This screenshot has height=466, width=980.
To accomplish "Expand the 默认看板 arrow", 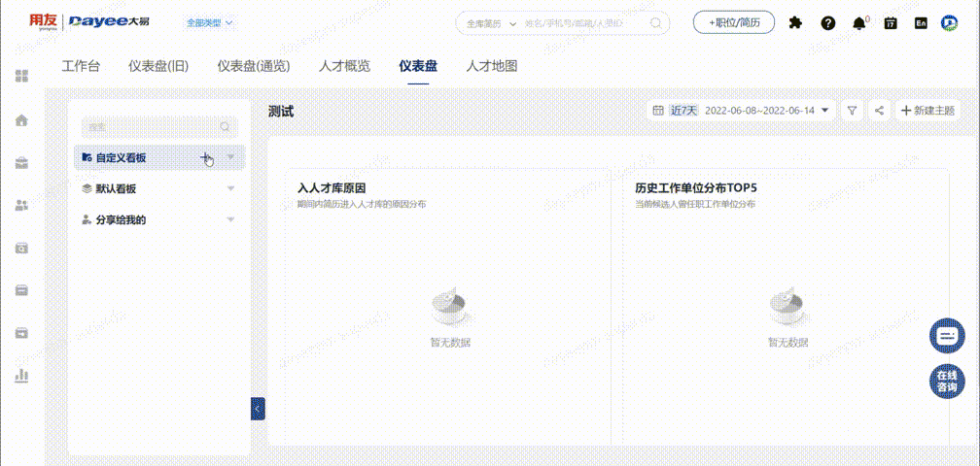I will [230, 188].
